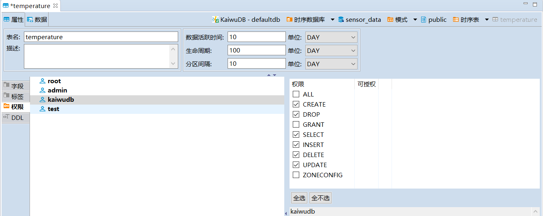543x216 pixels.
Task: Select the test user in list
Action: click(53, 109)
